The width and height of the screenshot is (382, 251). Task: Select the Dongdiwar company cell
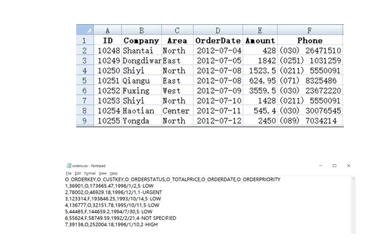tap(141, 60)
